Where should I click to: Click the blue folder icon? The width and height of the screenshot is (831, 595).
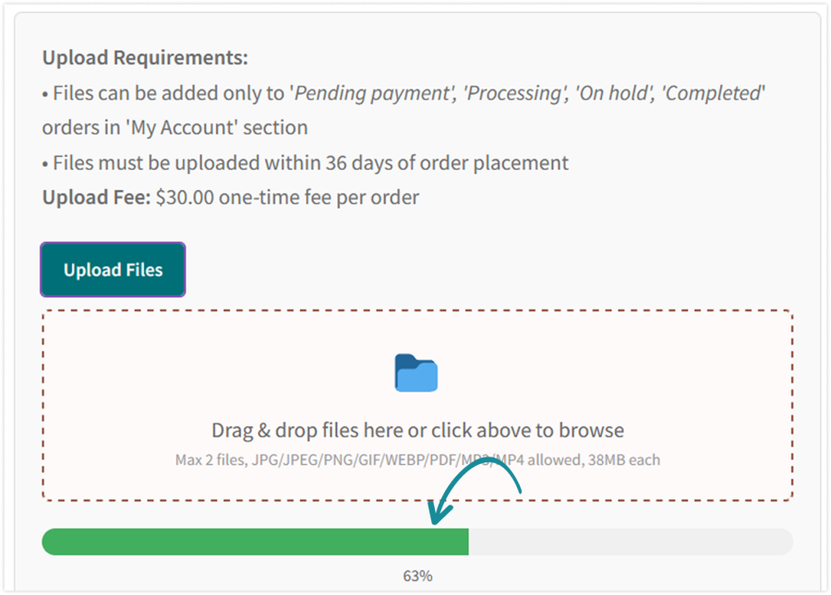coord(415,373)
